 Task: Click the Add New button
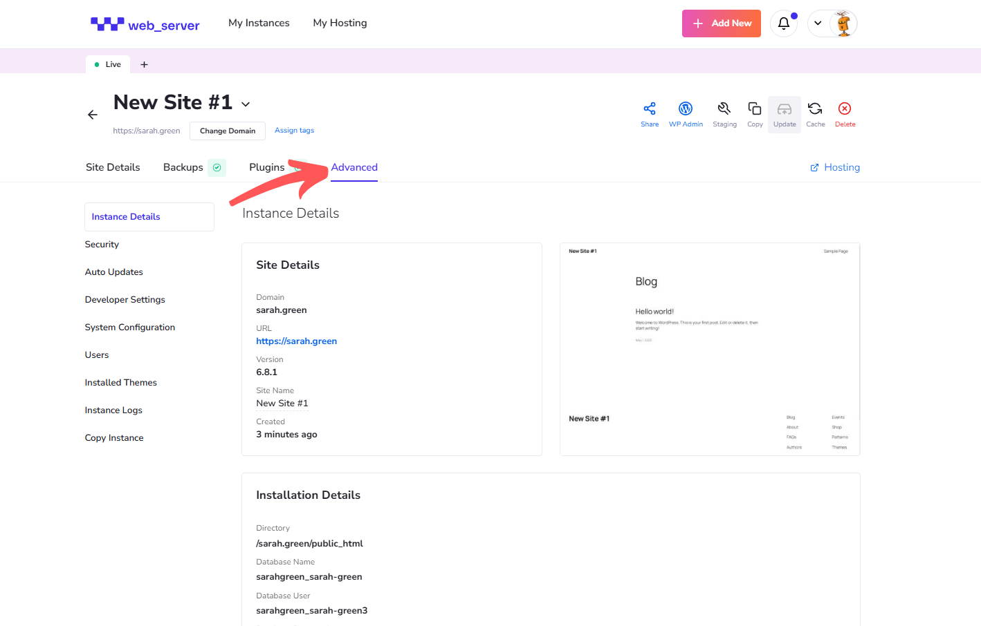[721, 23]
